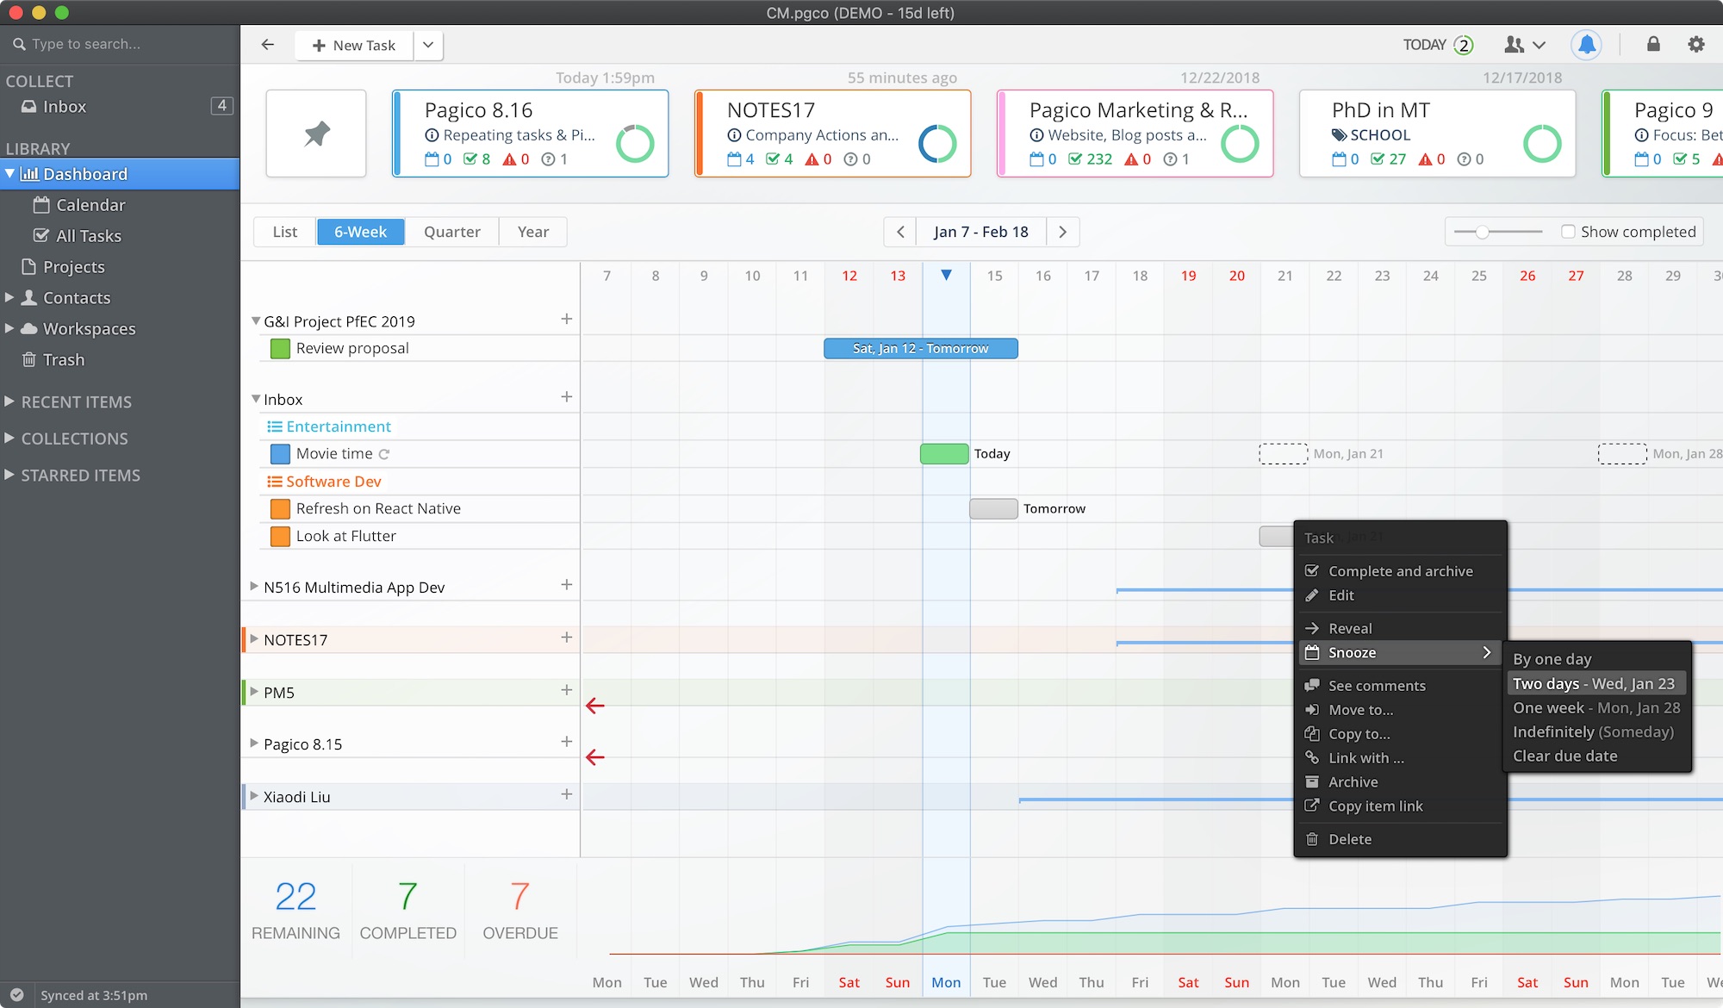The width and height of the screenshot is (1723, 1008).
Task: Open the notifications bell
Action: [x=1586, y=45]
